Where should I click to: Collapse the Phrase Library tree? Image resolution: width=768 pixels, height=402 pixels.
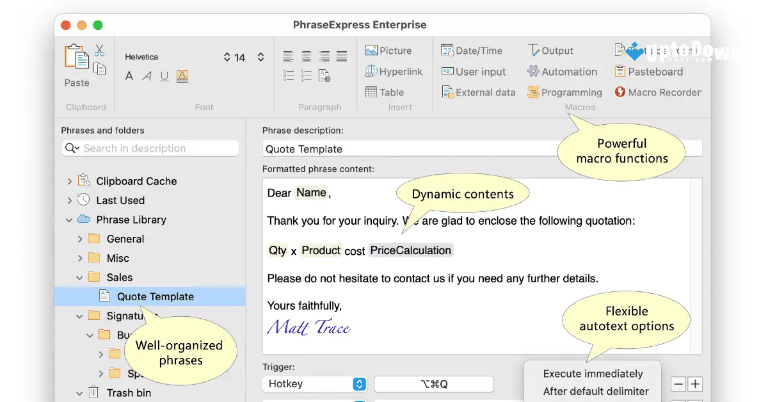[x=68, y=220]
